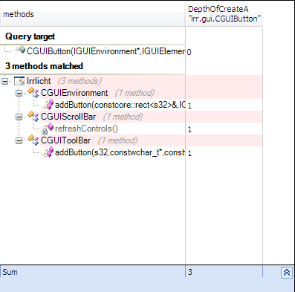Click the method icon beside addButton(s32,constwchar_t
Viewport: 295px width, 292px height.
pos(48,152)
